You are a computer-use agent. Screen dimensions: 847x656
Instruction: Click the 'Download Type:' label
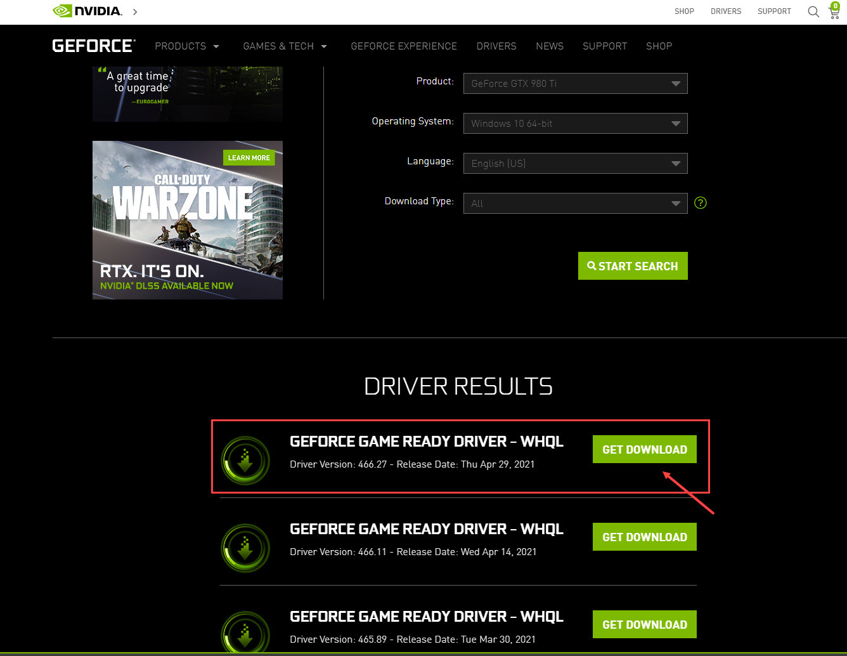[x=419, y=201]
